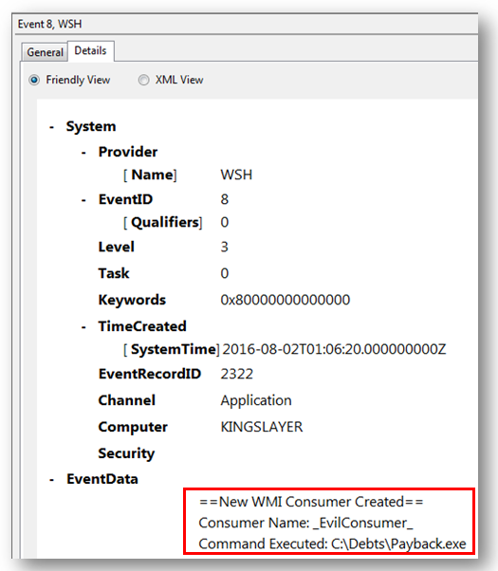Select the Consumer Name _EvilConsumer_ line
Image resolution: width=498 pixels, height=571 pixels.
click(306, 523)
